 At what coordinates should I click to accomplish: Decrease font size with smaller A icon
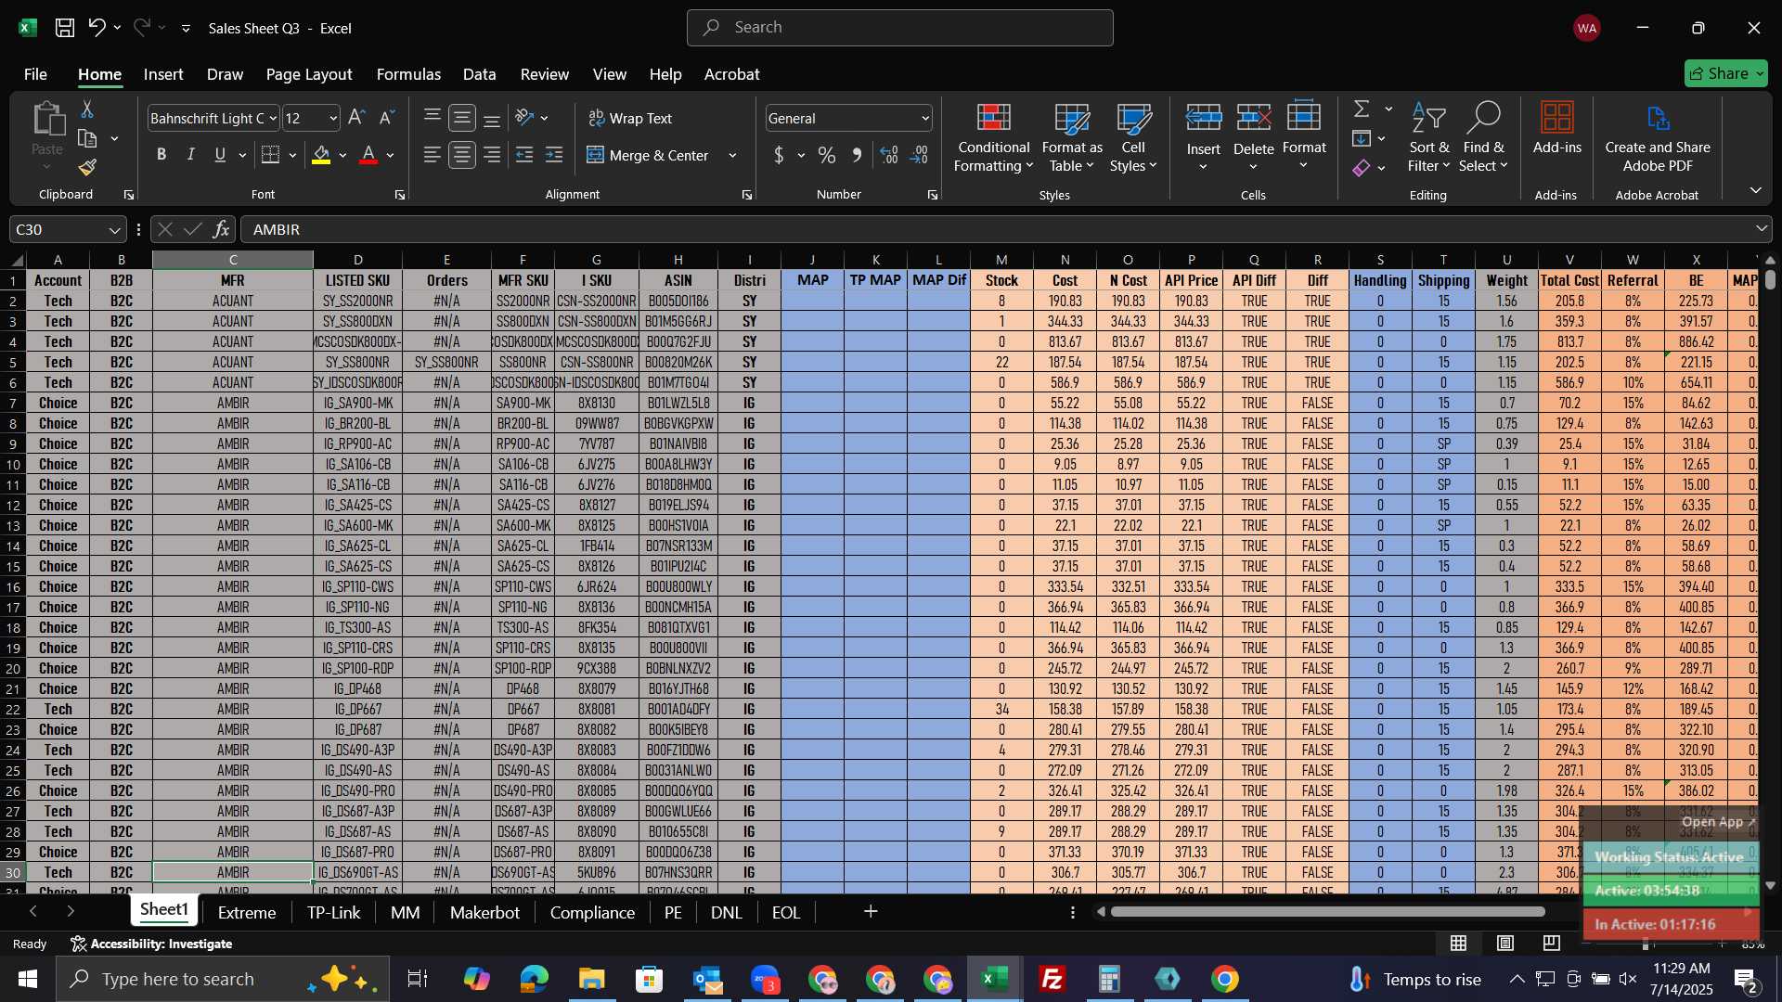click(387, 118)
